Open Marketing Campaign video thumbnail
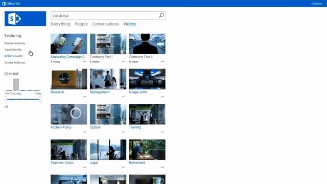The width and height of the screenshot is (327, 184). (x=69, y=44)
